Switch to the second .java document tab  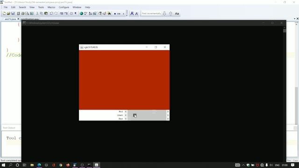pyautogui.click(x=30, y=19)
